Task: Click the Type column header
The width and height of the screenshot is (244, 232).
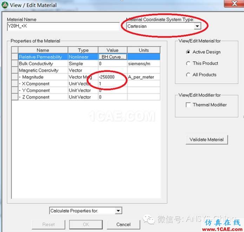Action: pos(83,50)
